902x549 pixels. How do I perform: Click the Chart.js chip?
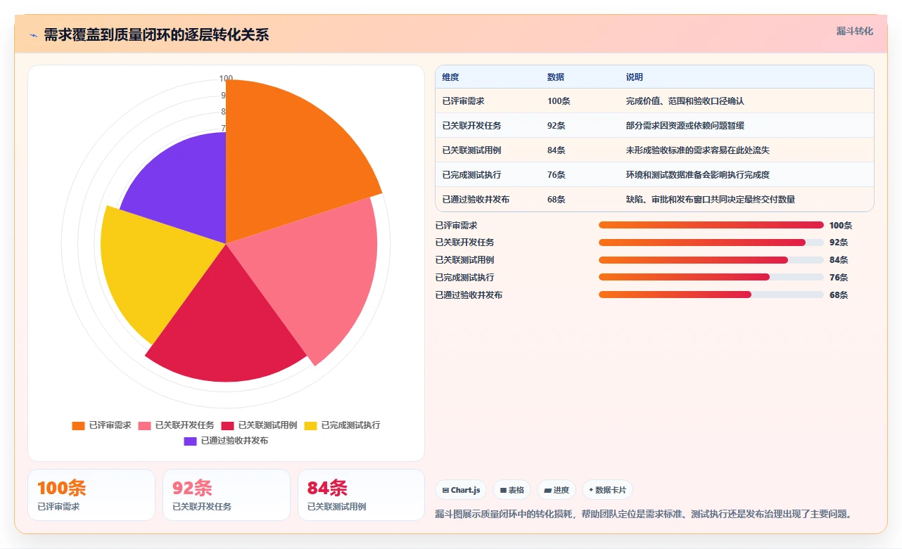point(461,490)
